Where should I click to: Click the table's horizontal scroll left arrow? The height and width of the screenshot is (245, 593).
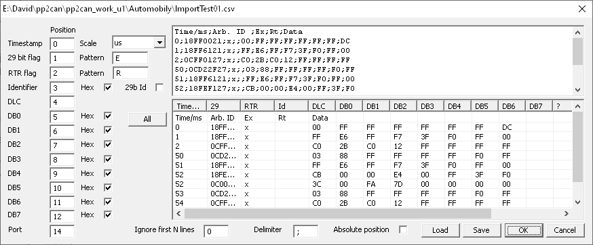click(178, 214)
